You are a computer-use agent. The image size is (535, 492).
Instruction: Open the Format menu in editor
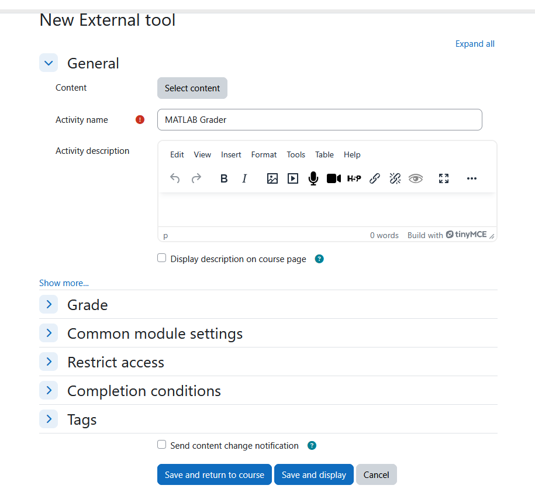click(x=264, y=154)
